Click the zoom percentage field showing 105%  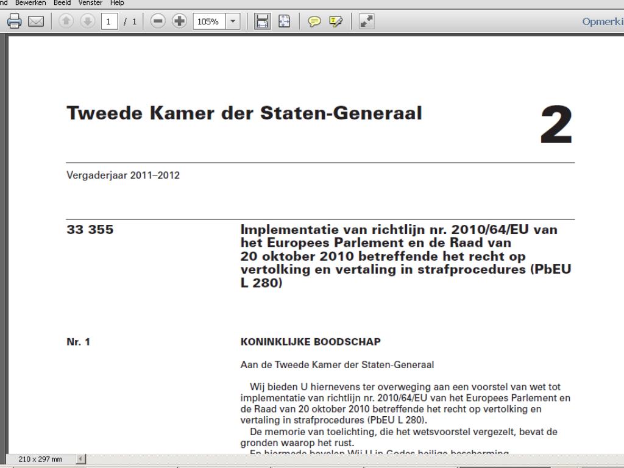click(x=210, y=21)
